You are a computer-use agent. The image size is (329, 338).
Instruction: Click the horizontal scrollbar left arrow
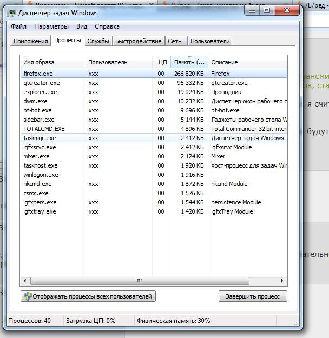[x=25, y=281]
